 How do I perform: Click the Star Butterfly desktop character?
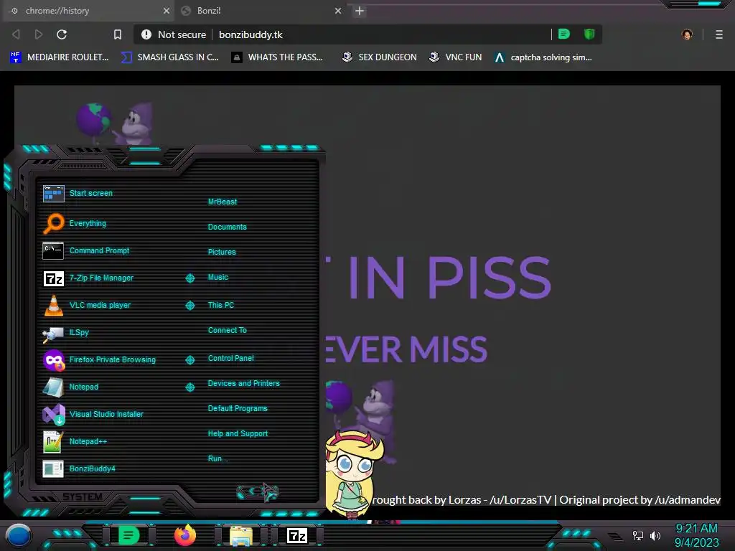tap(354, 474)
